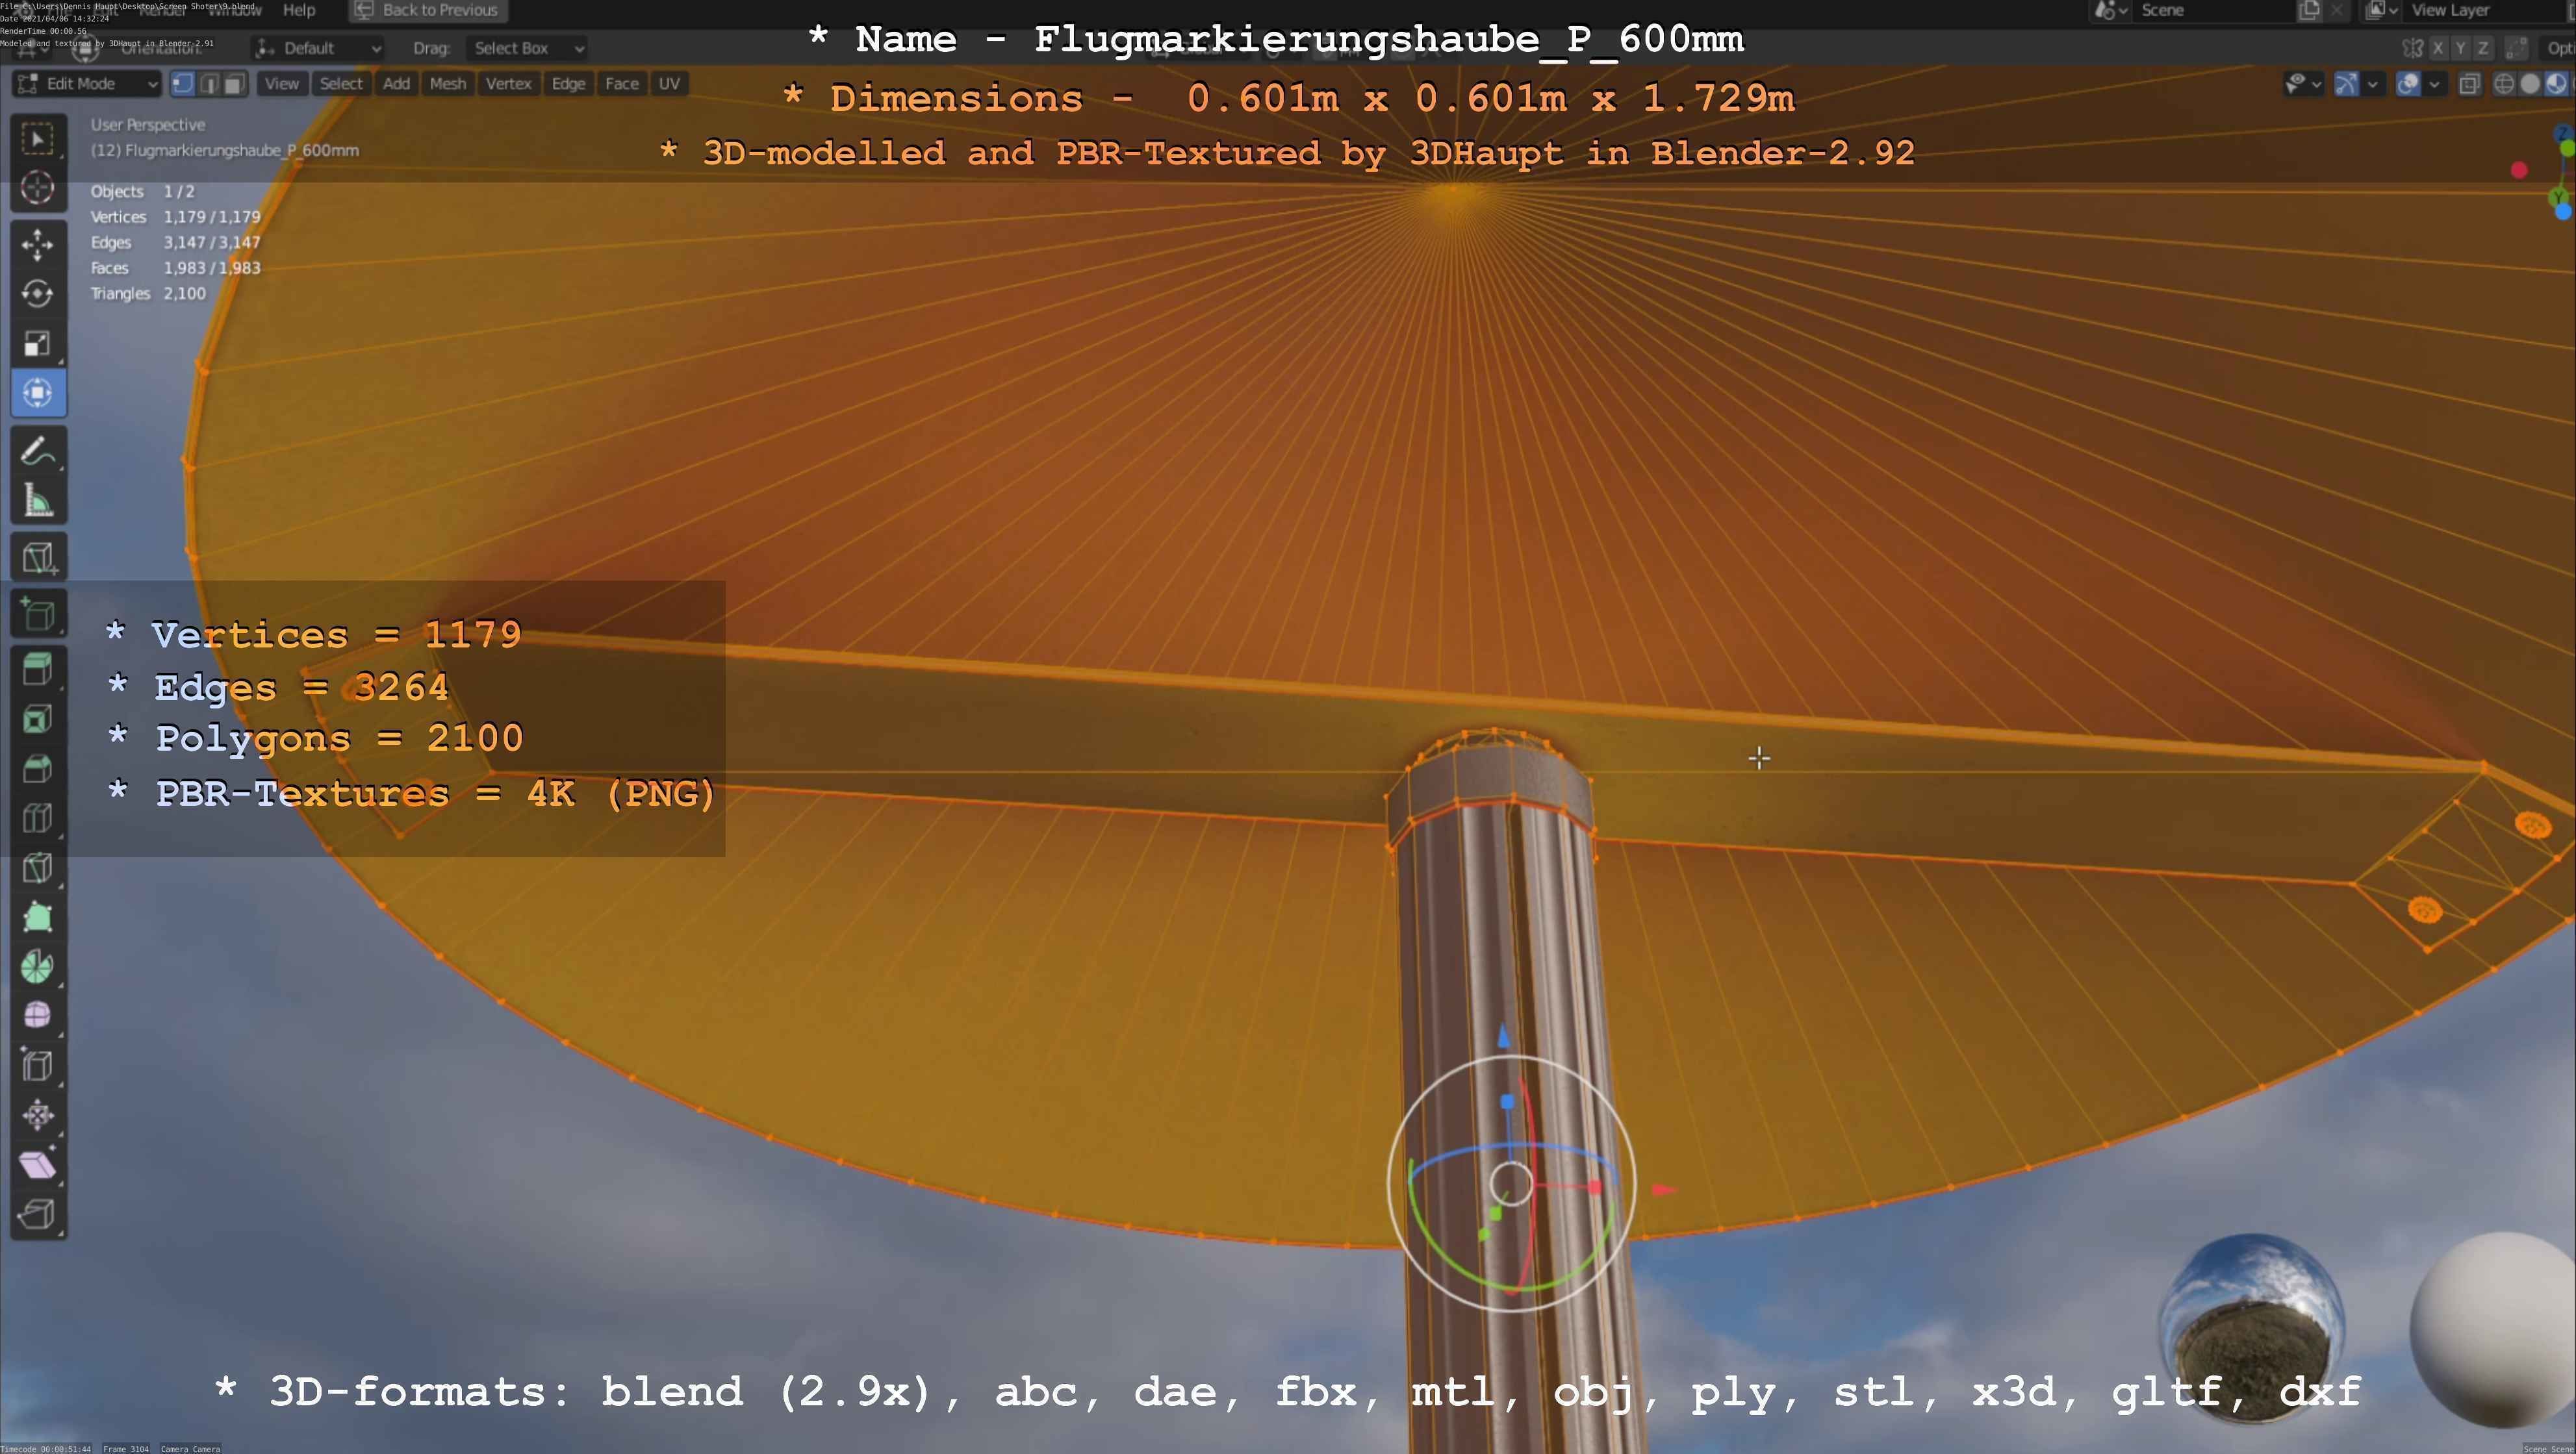Expand the overlays options arrow

point(2434,84)
